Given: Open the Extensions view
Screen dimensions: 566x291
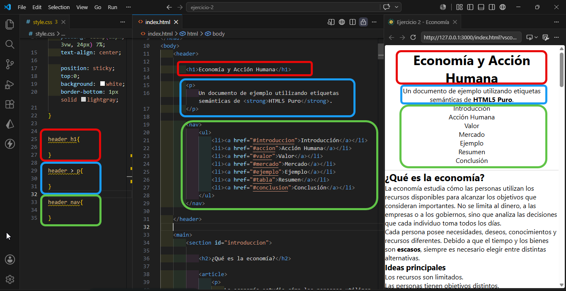Looking at the screenshot, I should 10,104.
